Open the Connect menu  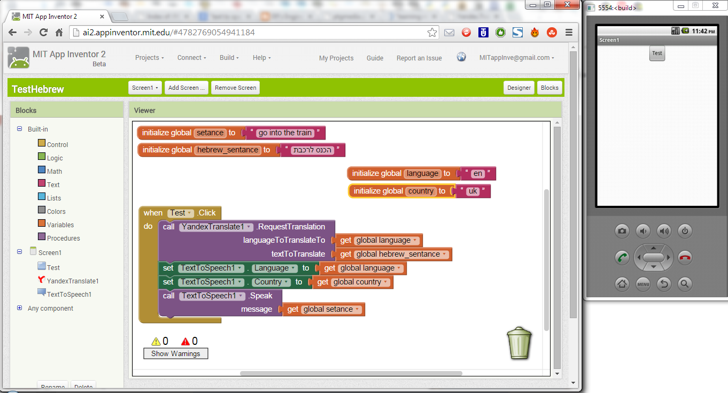click(192, 58)
